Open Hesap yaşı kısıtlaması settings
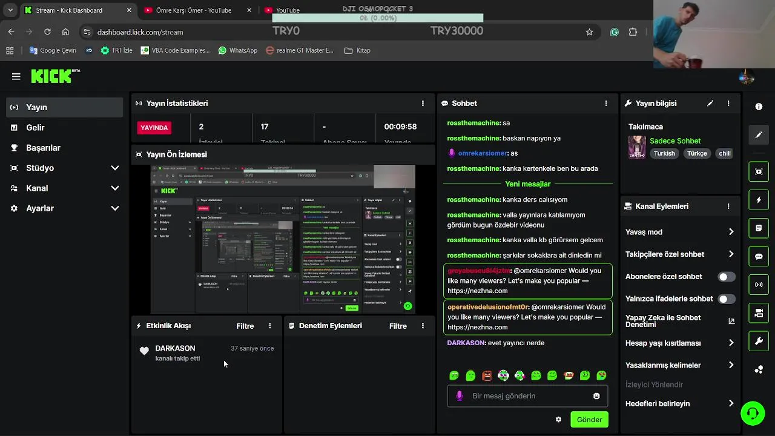775x436 pixels. pos(680,343)
